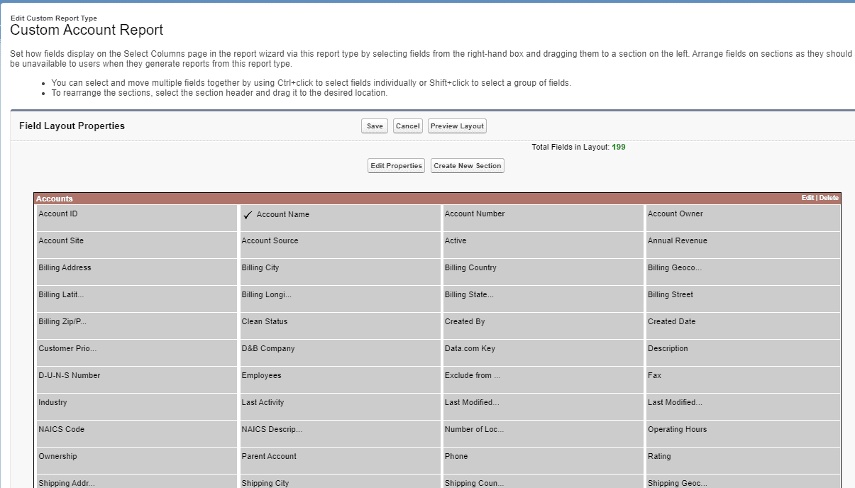Select the Employees field
The height and width of the screenshot is (488, 855).
(341, 379)
